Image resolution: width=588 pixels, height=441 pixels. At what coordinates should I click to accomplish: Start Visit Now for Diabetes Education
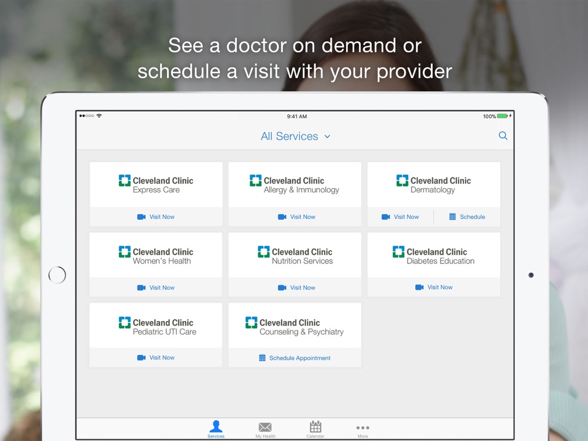pyautogui.click(x=440, y=288)
